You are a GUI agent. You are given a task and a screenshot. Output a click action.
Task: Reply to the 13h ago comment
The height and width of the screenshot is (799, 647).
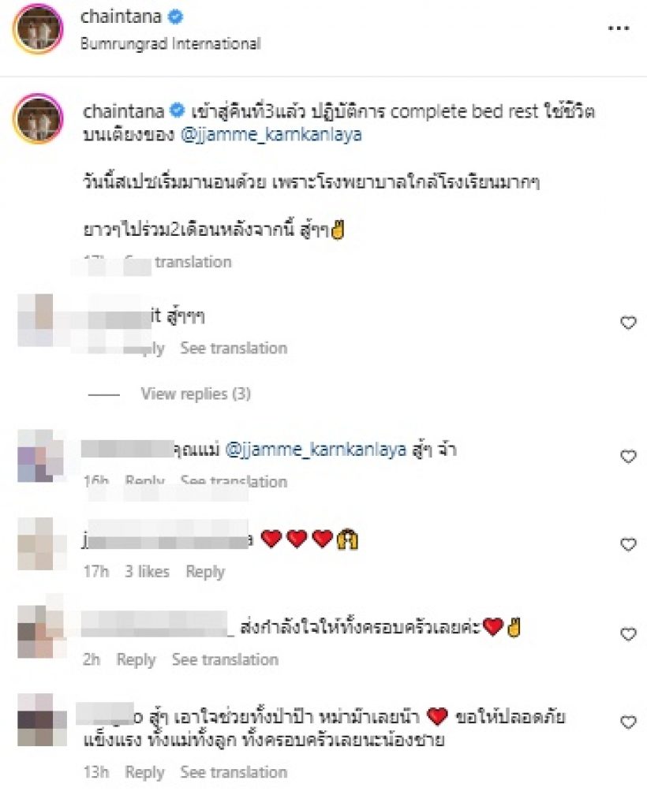144,772
